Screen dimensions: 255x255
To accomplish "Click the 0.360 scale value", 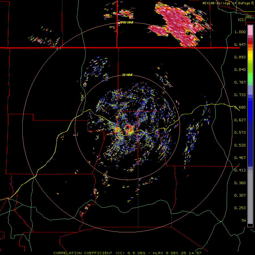I will coord(240,183).
